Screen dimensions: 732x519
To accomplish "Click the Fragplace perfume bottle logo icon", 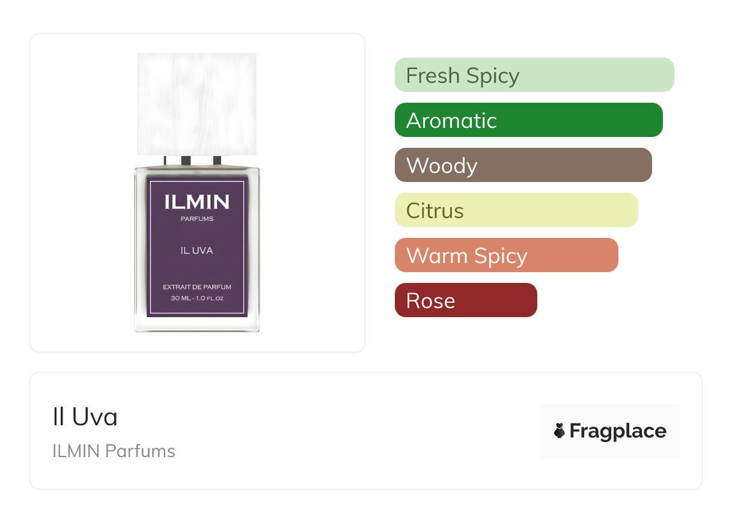I will [560, 431].
